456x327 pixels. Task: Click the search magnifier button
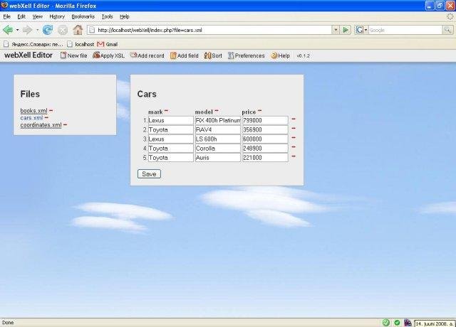coord(447,30)
